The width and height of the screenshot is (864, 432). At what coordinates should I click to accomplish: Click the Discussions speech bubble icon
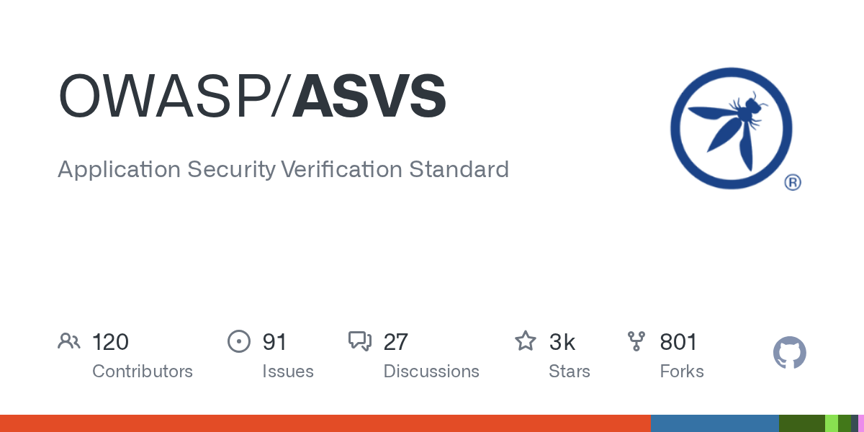(359, 341)
